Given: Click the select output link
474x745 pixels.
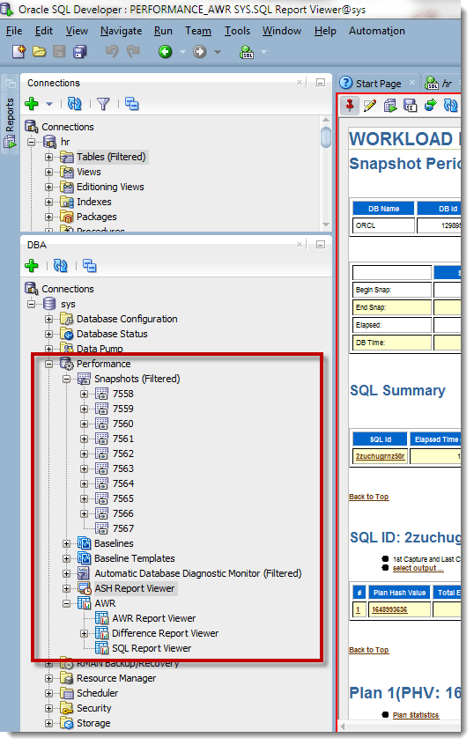Looking at the screenshot, I should (418, 568).
